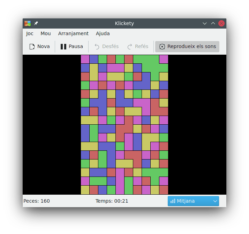Toggle Reprodueix els sons sound option
249x234 pixels.
click(187, 46)
